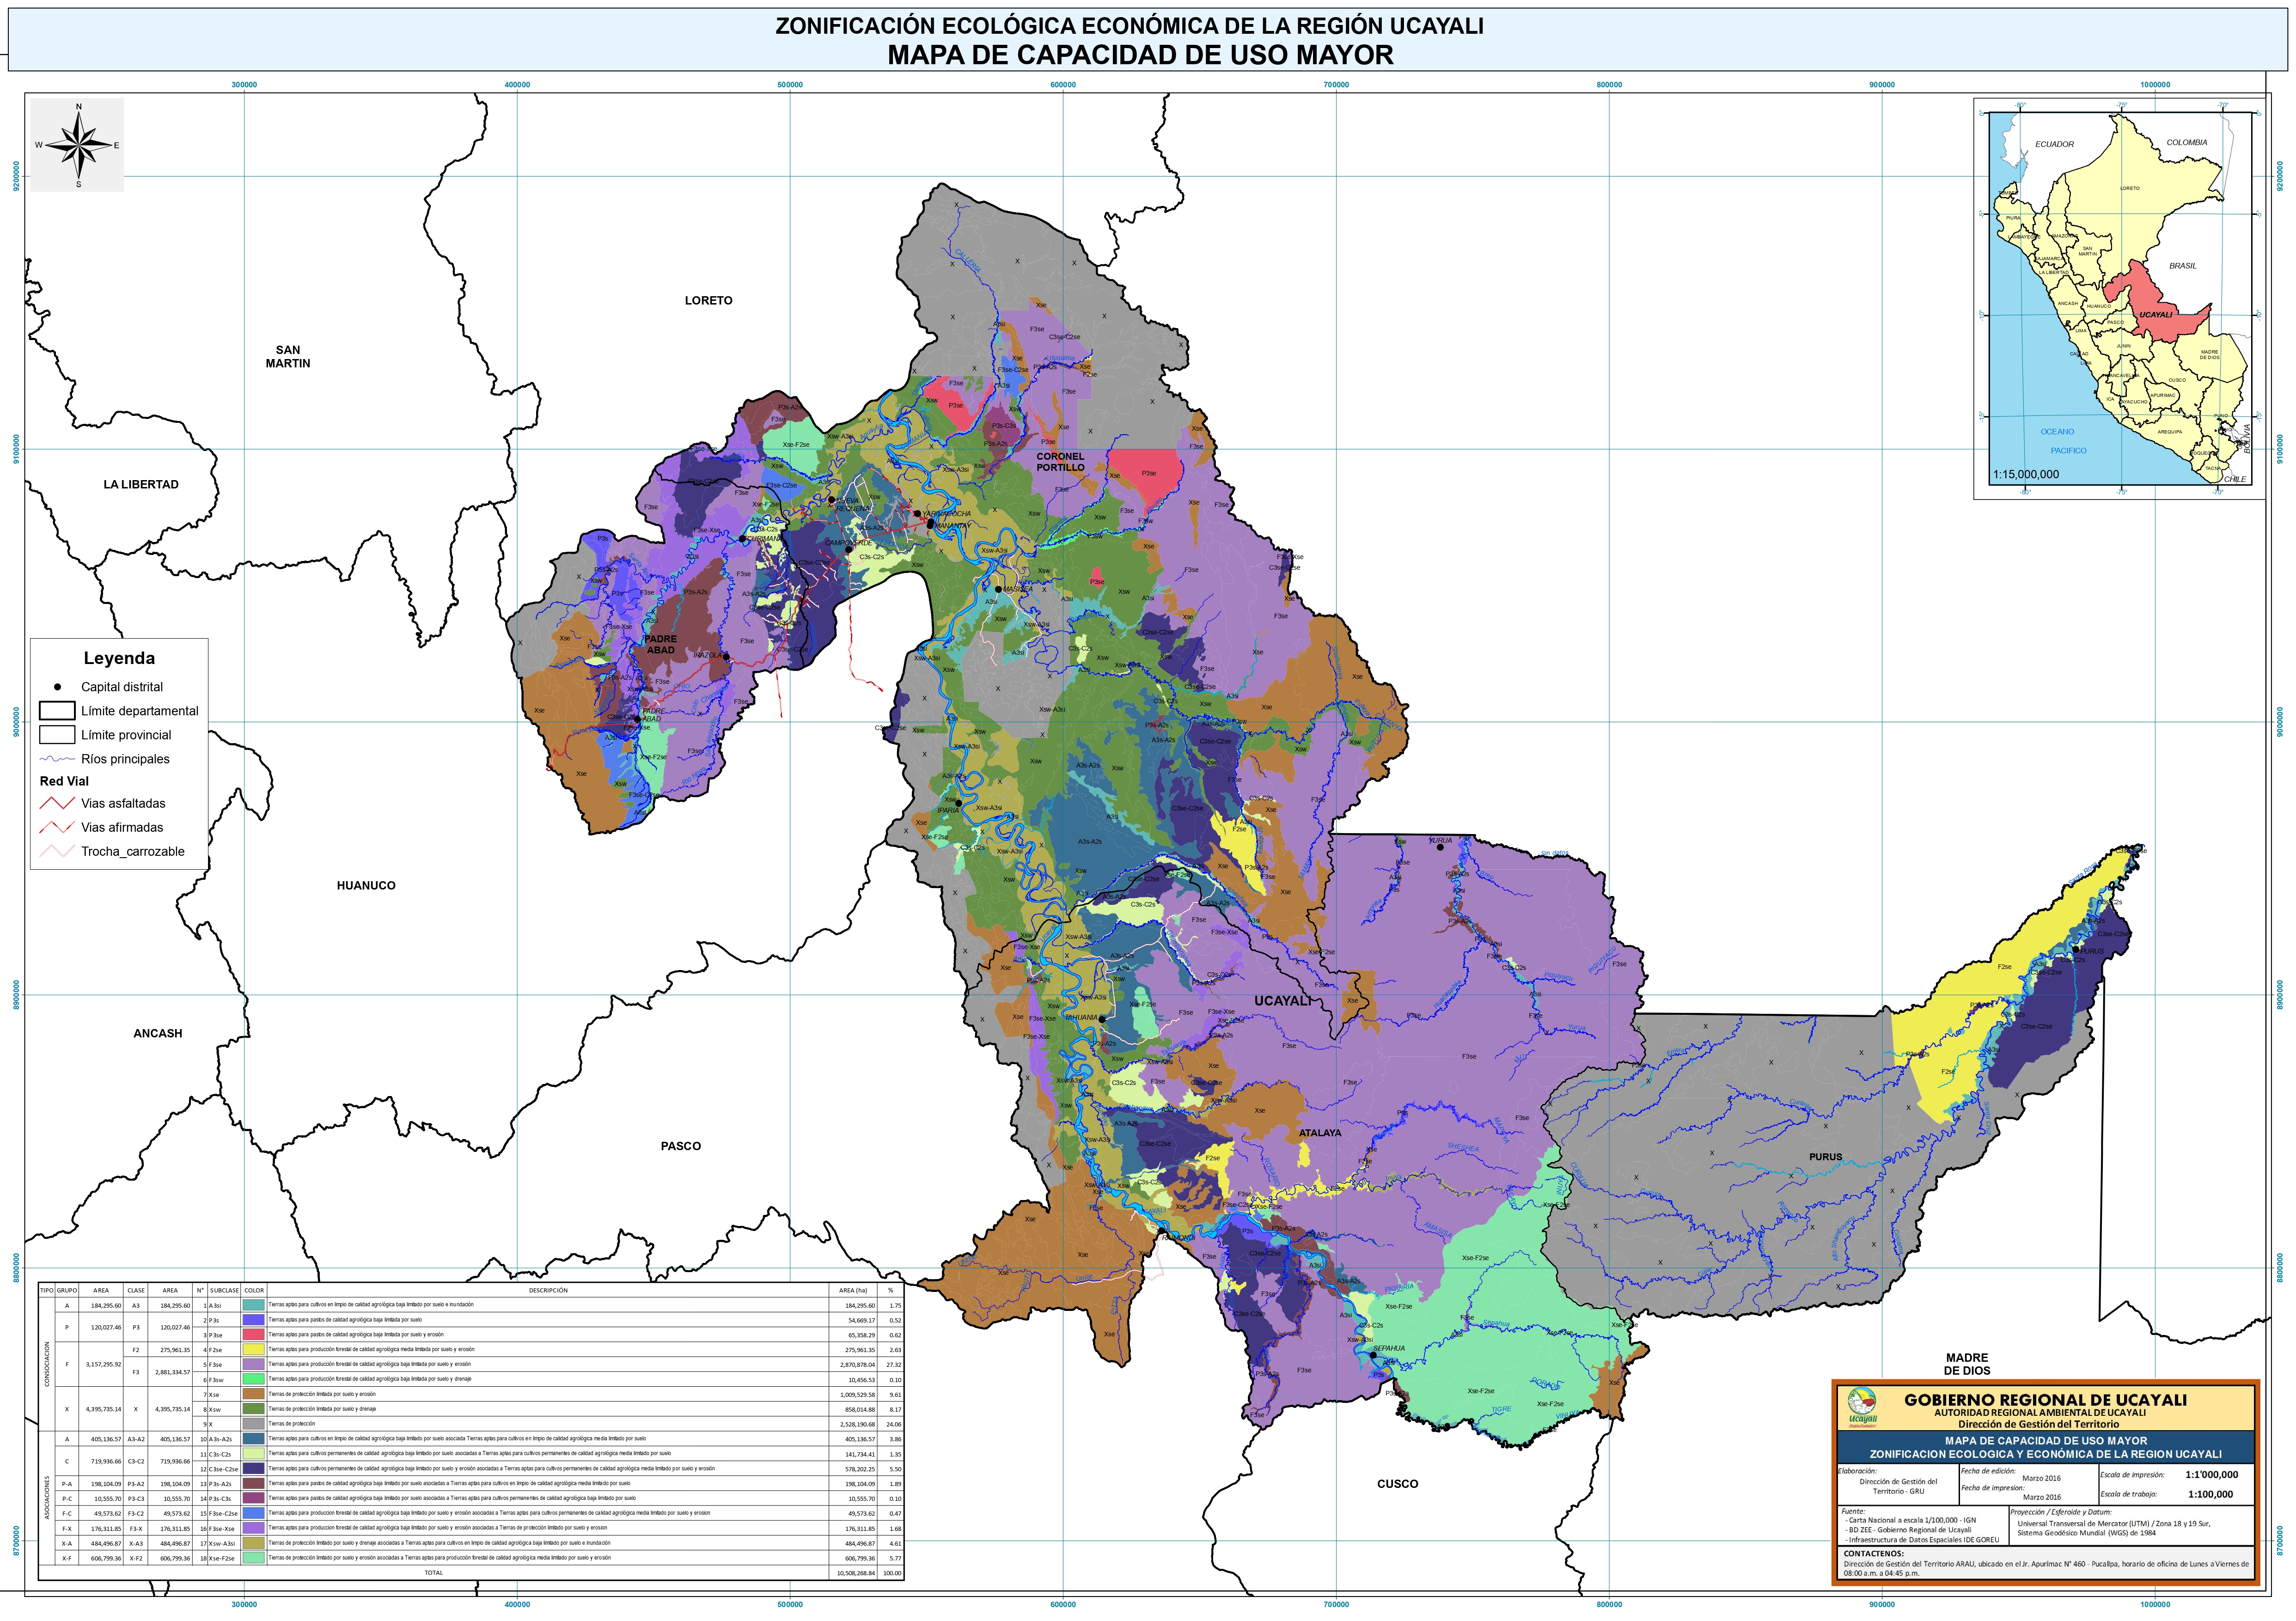This screenshot has height=1621, width=2296.
Task: Click the F2se yellow color swatch
Action: tap(254, 1349)
